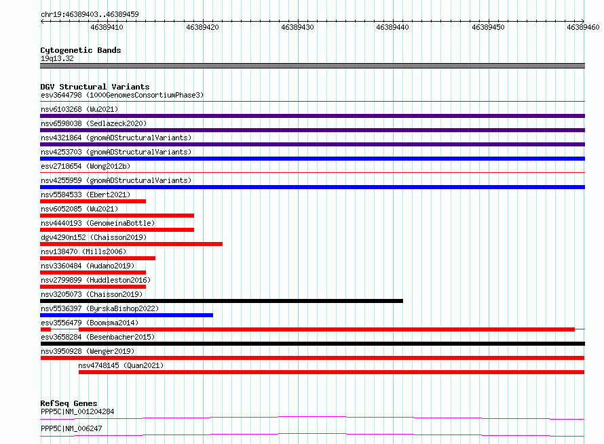
Task: Click ruler position 46389450
Action: (488, 27)
